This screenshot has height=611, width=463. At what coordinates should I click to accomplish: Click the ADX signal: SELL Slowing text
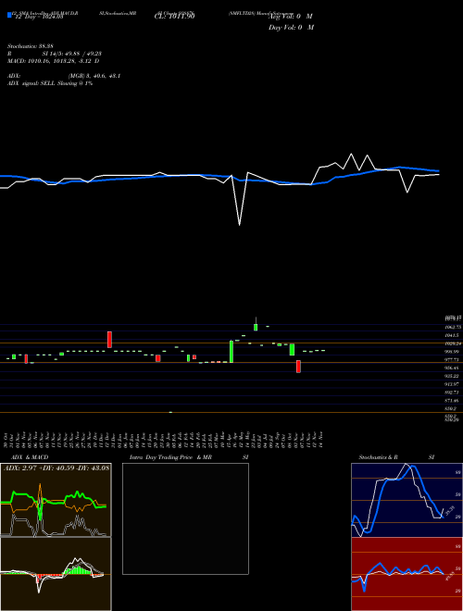tap(50, 83)
